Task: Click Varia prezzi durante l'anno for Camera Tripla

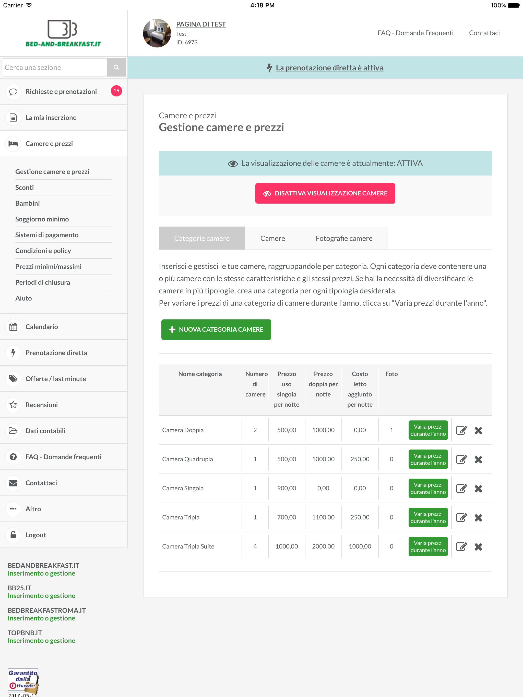Action: tap(428, 517)
